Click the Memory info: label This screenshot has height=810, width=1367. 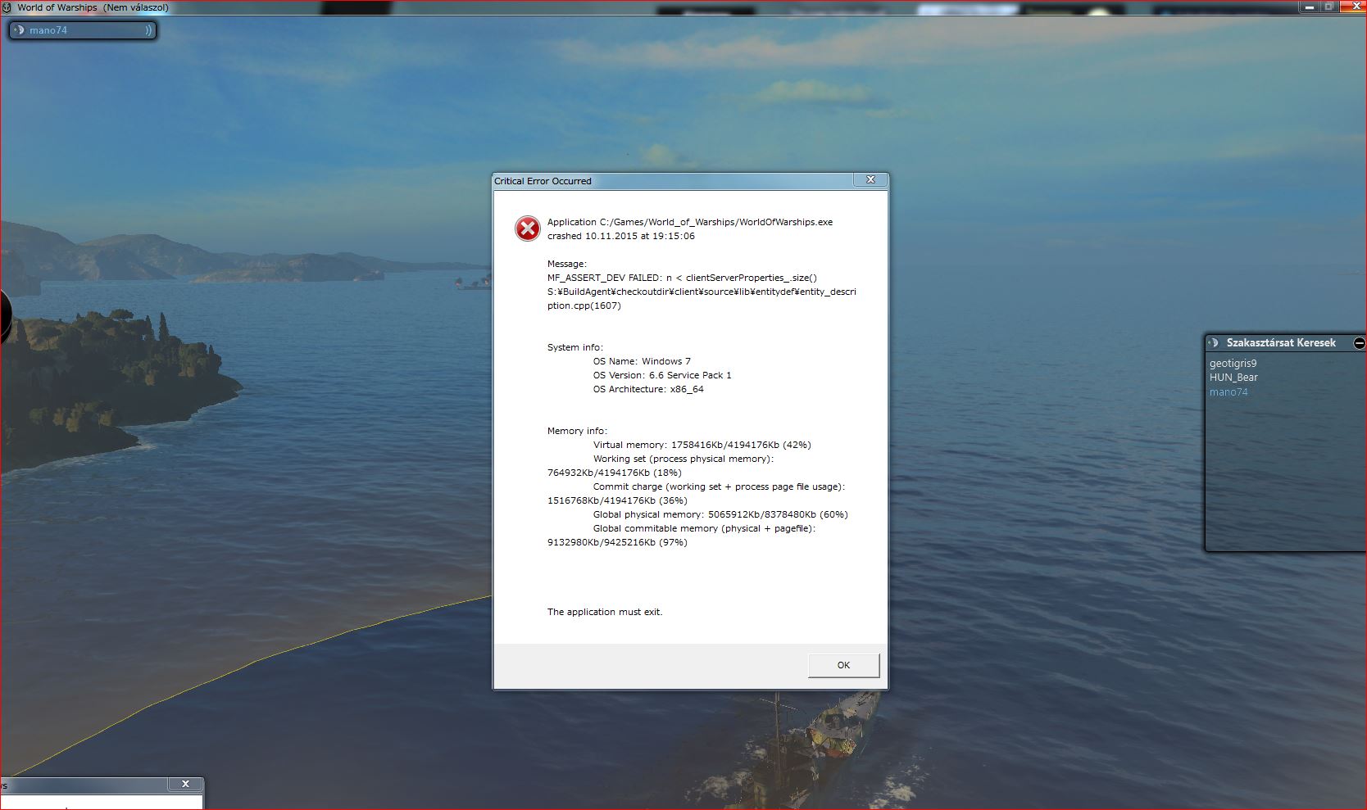tap(578, 431)
